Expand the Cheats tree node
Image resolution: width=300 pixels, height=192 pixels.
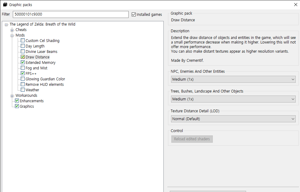[x=12, y=30]
